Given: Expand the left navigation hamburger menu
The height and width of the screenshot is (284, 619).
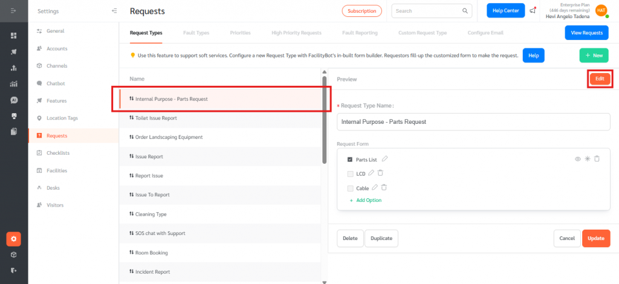Looking at the screenshot, I should pos(13,11).
